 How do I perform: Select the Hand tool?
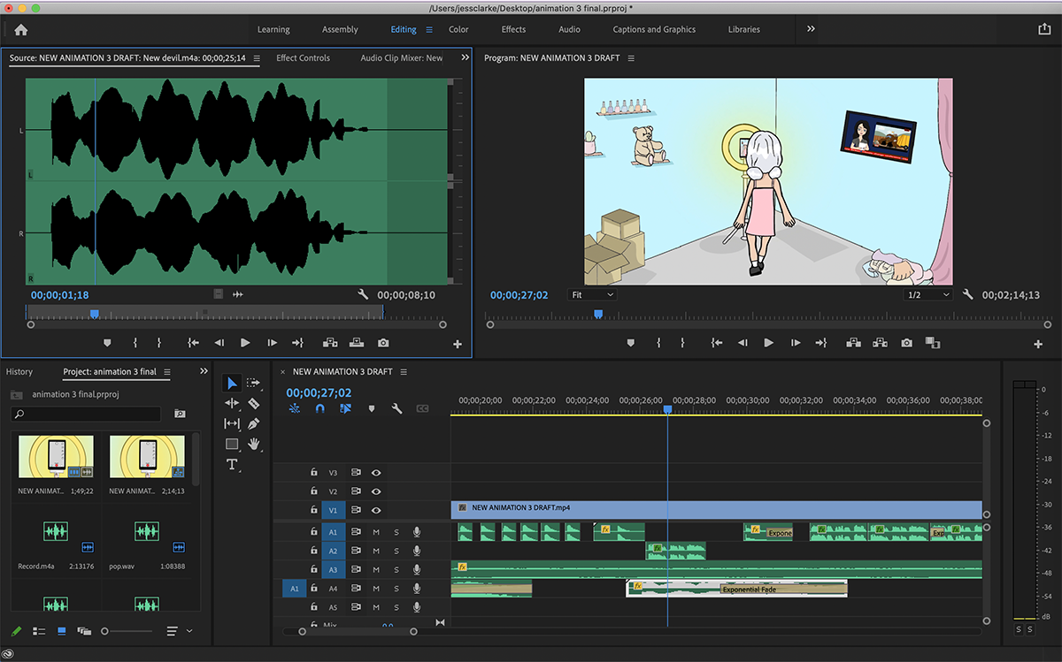(x=254, y=445)
